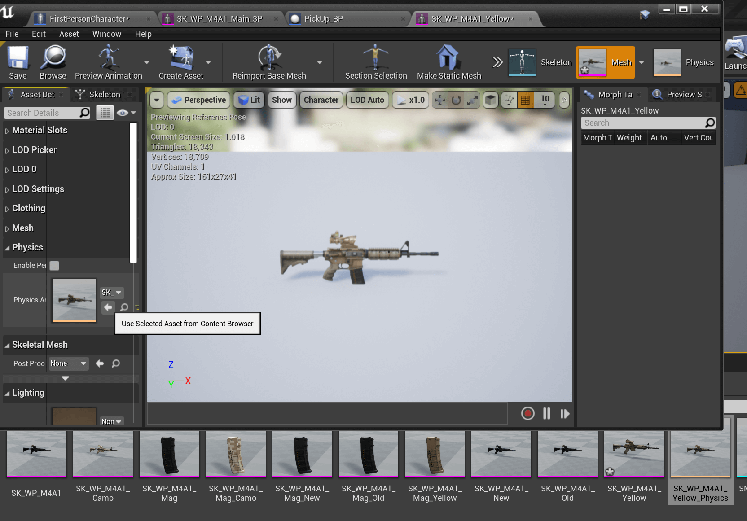Viewport: 747px width, 521px height.
Task: Toggle grid snapping in viewport toolbar
Action: coord(525,100)
